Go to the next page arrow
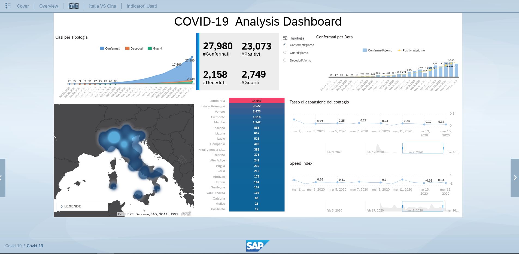The width and height of the screenshot is (519, 254). [x=515, y=178]
